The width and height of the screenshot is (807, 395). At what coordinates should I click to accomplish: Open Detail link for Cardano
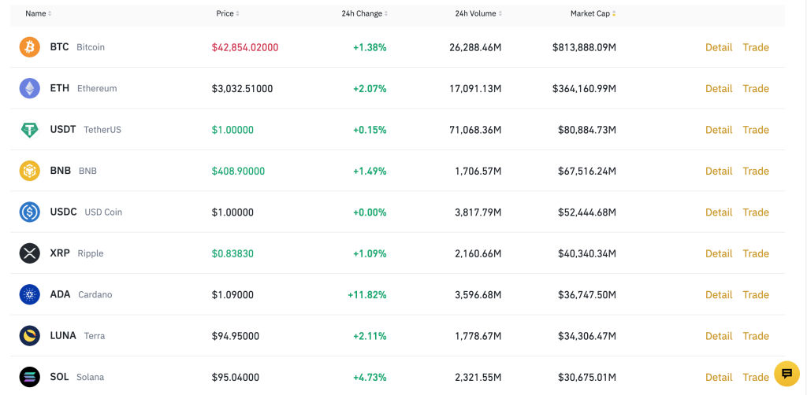[x=719, y=294]
